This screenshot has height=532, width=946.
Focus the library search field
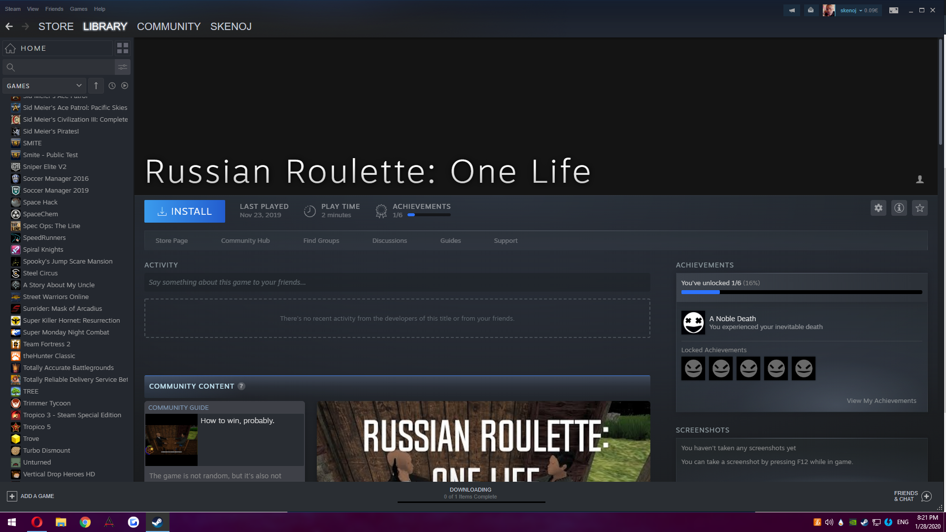58,67
